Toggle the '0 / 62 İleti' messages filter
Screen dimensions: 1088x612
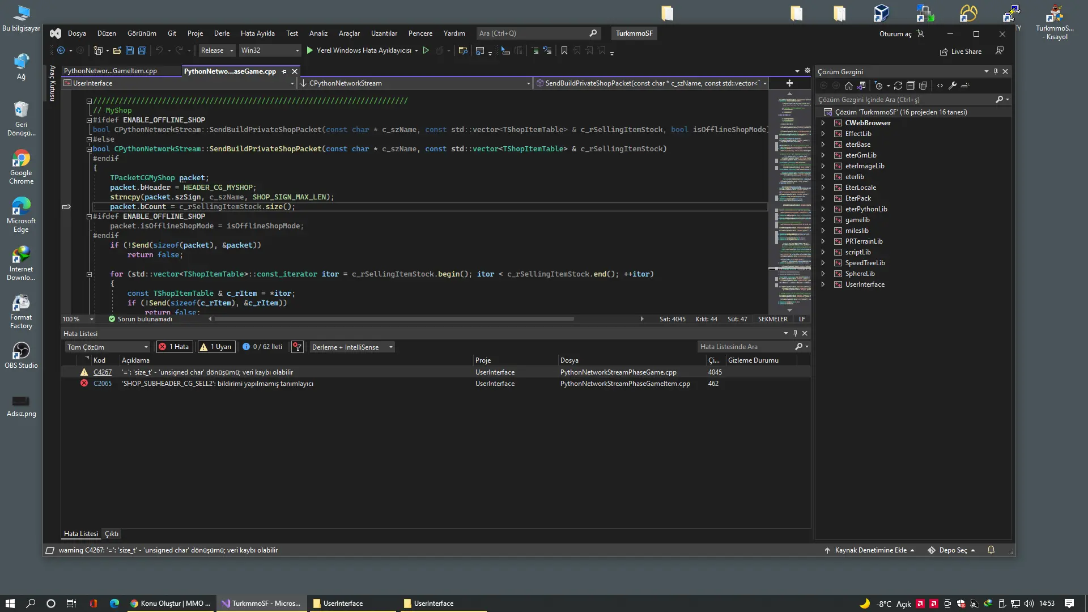[262, 347]
